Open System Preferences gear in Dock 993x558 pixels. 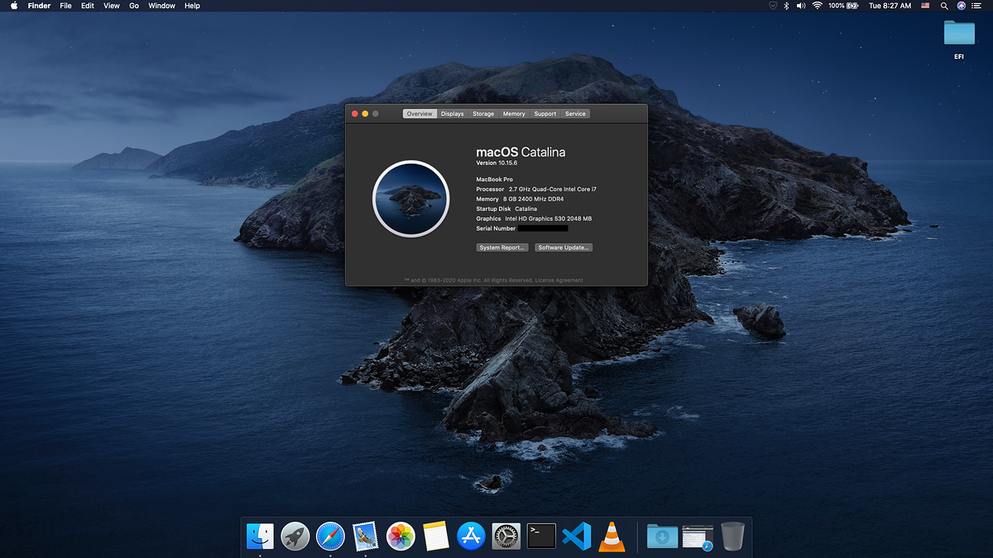pyautogui.click(x=506, y=537)
